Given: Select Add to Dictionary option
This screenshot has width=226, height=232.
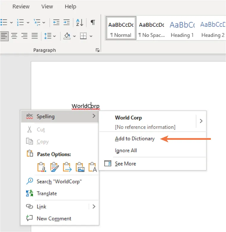Looking at the screenshot, I should click(135, 139).
